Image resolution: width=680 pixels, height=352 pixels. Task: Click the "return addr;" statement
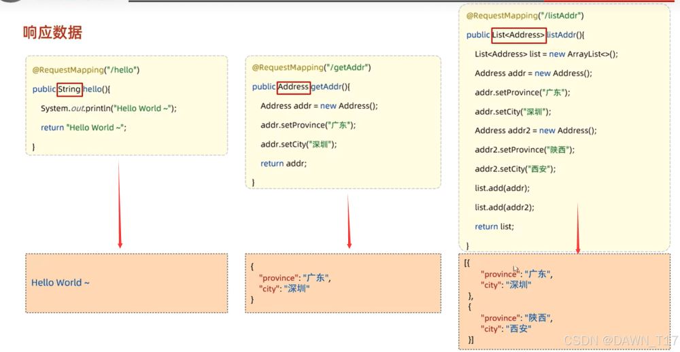coord(284,163)
